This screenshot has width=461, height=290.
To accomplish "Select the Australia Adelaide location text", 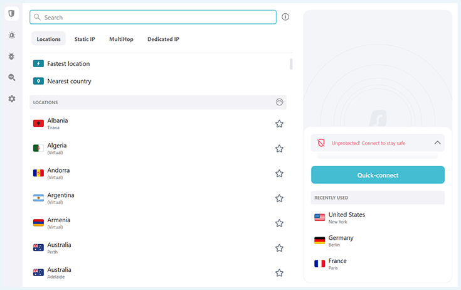I will click(59, 272).
